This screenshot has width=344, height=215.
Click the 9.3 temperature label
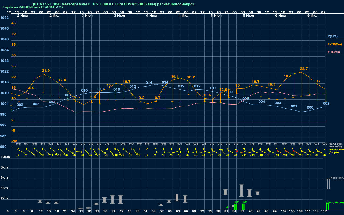tap(158, 98)
